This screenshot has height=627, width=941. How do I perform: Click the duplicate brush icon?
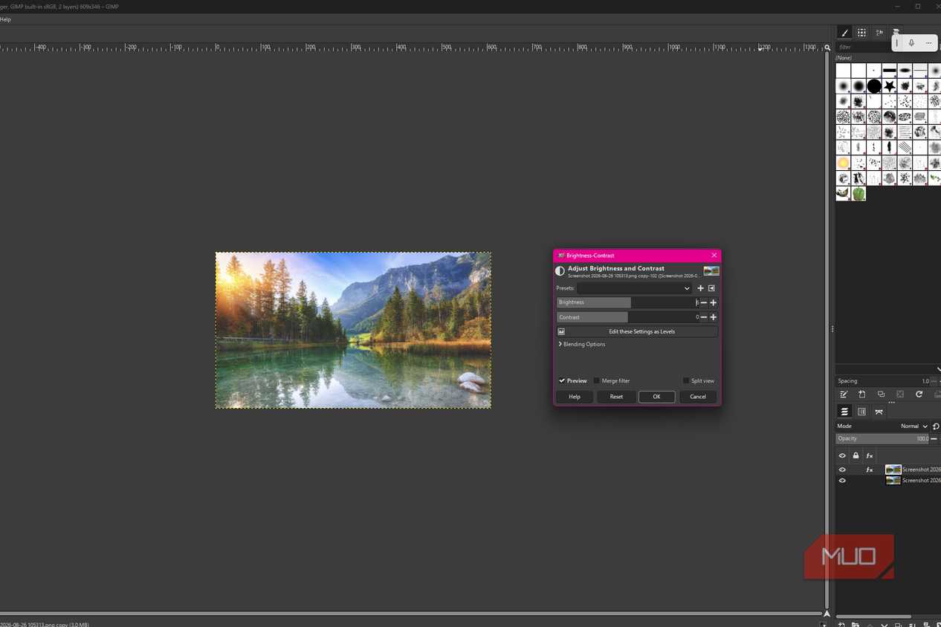[881, 394]
